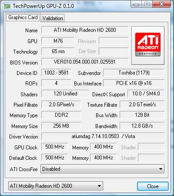Screen dimensions: 174x196
Task: Click the ATI Radeon Graphics logo
Action: [x=148, y=44]
